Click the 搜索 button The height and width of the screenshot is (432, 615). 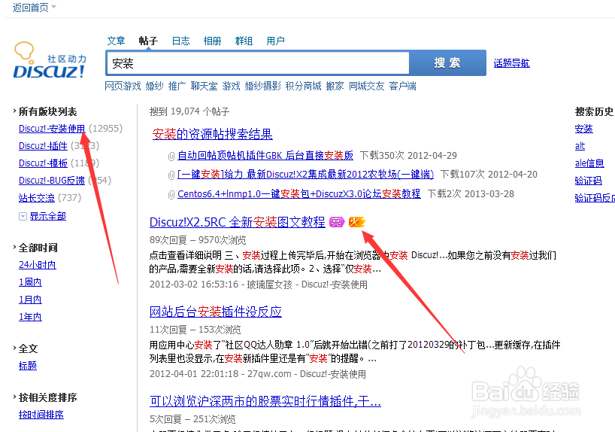click(x=447, y=62)
